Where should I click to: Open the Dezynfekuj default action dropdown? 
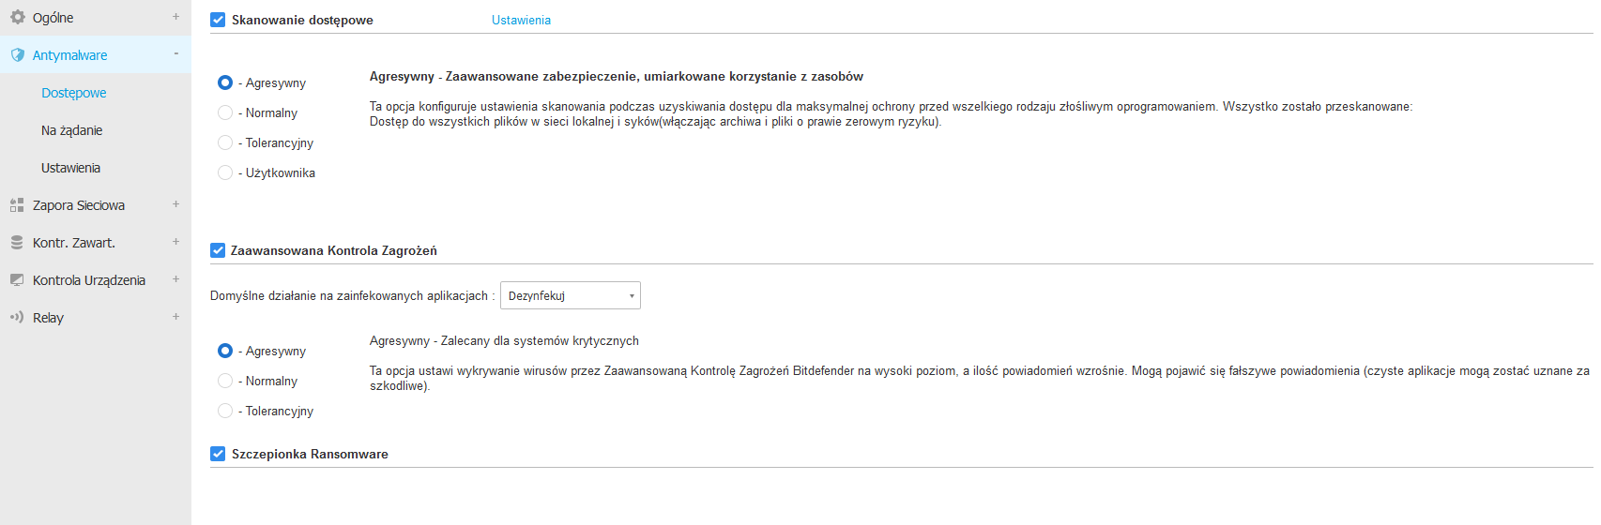pyautogui.click(x=570, y=295)
